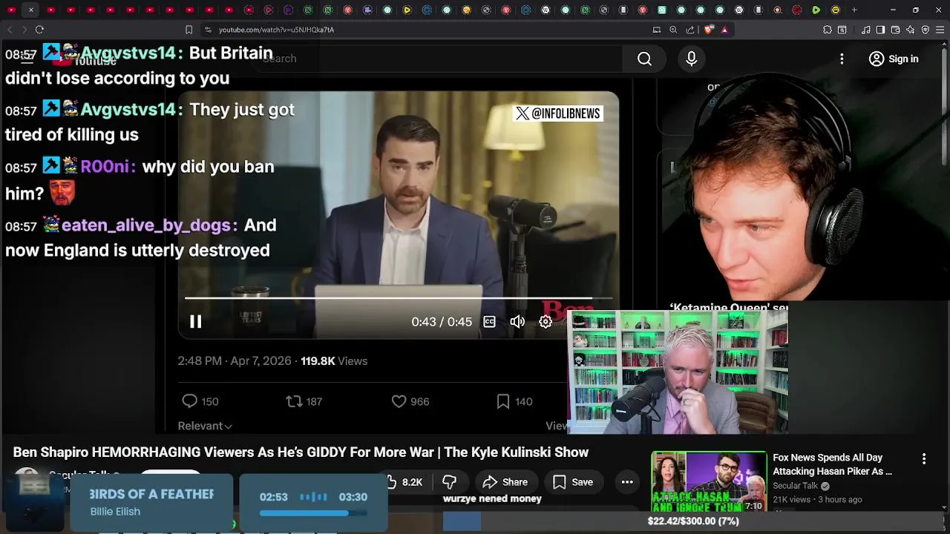Go forward in browser history
This screenshot has height=534, width=950.
pyautogui.click(x=24, y=30)
